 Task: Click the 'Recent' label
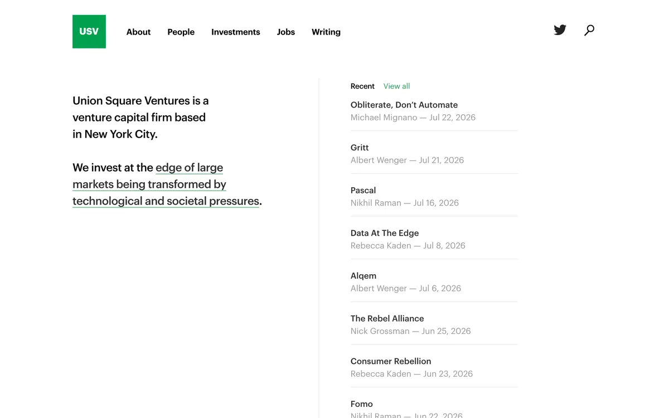tap(362, 86)
